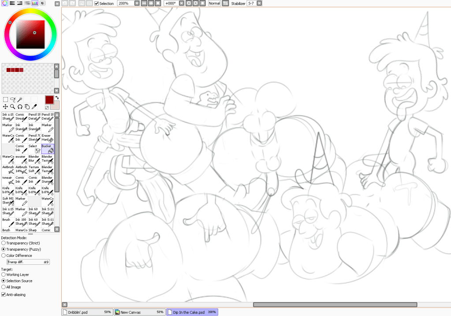Enable Transparency (Strict) detection mode

coord(4,243)
